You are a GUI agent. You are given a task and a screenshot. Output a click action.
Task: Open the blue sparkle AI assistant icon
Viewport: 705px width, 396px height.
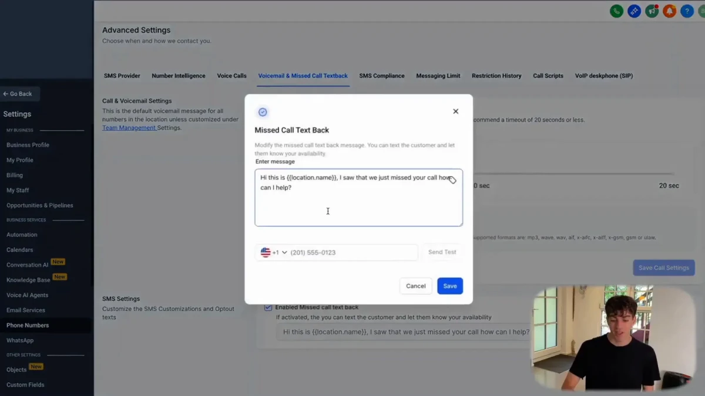click(634, 11)
